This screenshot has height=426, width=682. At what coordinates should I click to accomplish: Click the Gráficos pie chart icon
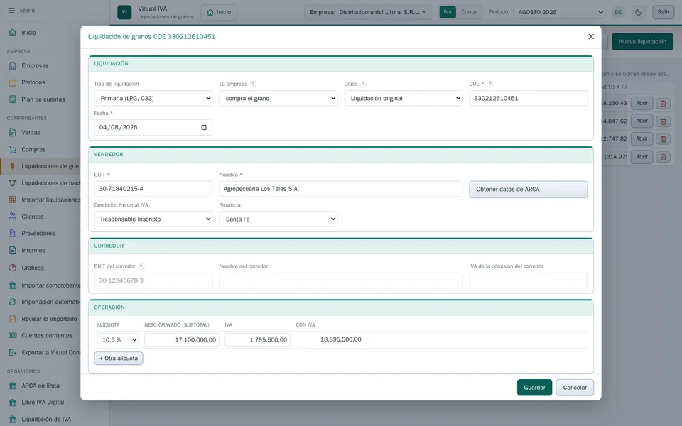(x=13, y=268)
